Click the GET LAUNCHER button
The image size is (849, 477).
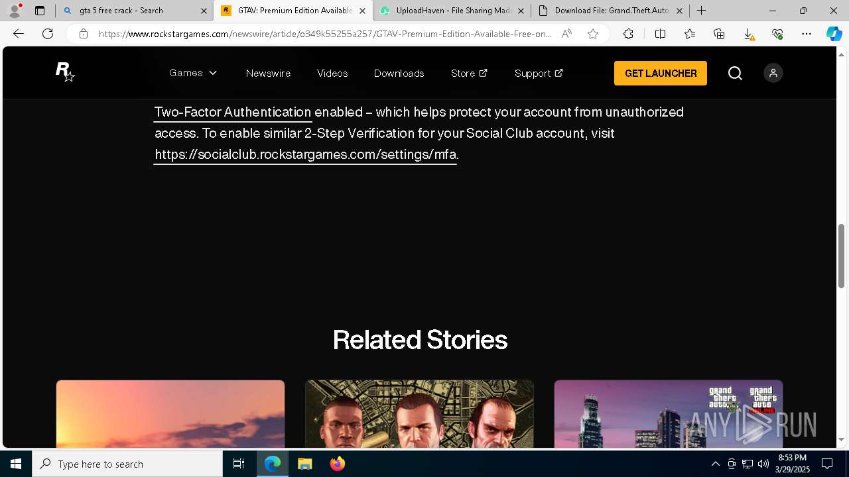(661, 74)
